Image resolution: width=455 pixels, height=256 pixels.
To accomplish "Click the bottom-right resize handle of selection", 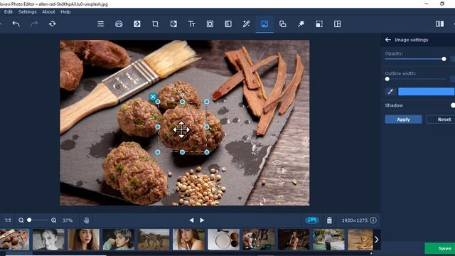I will coord(207,152).
